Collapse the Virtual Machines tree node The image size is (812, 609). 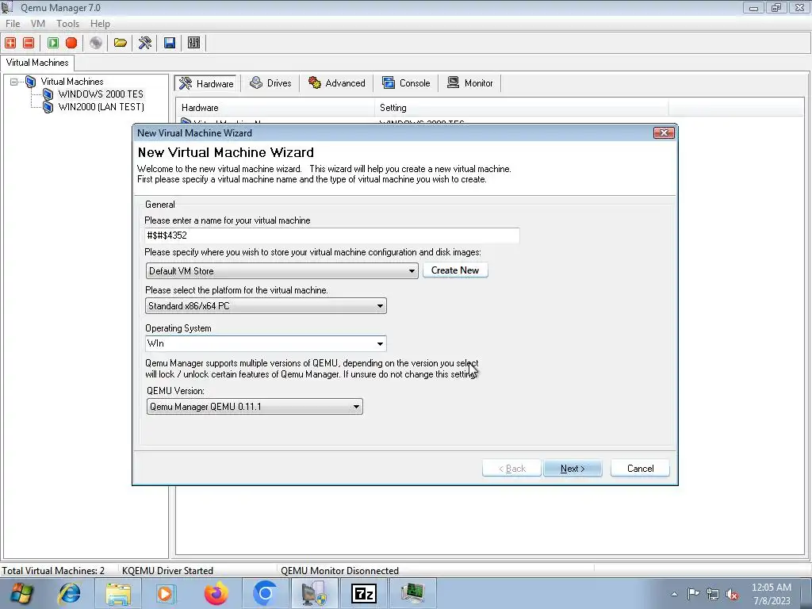[x=14, y=82]
